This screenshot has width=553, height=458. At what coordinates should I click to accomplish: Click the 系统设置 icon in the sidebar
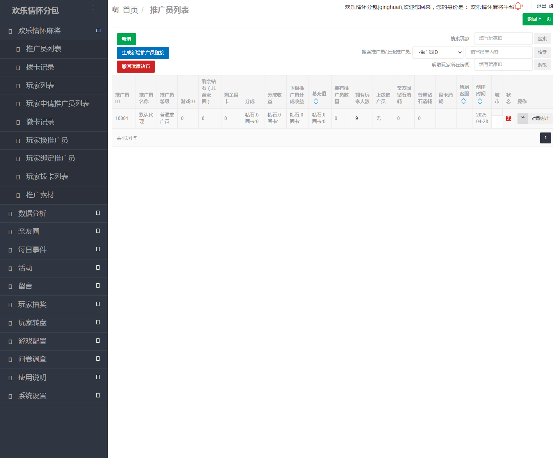[10, 395]
